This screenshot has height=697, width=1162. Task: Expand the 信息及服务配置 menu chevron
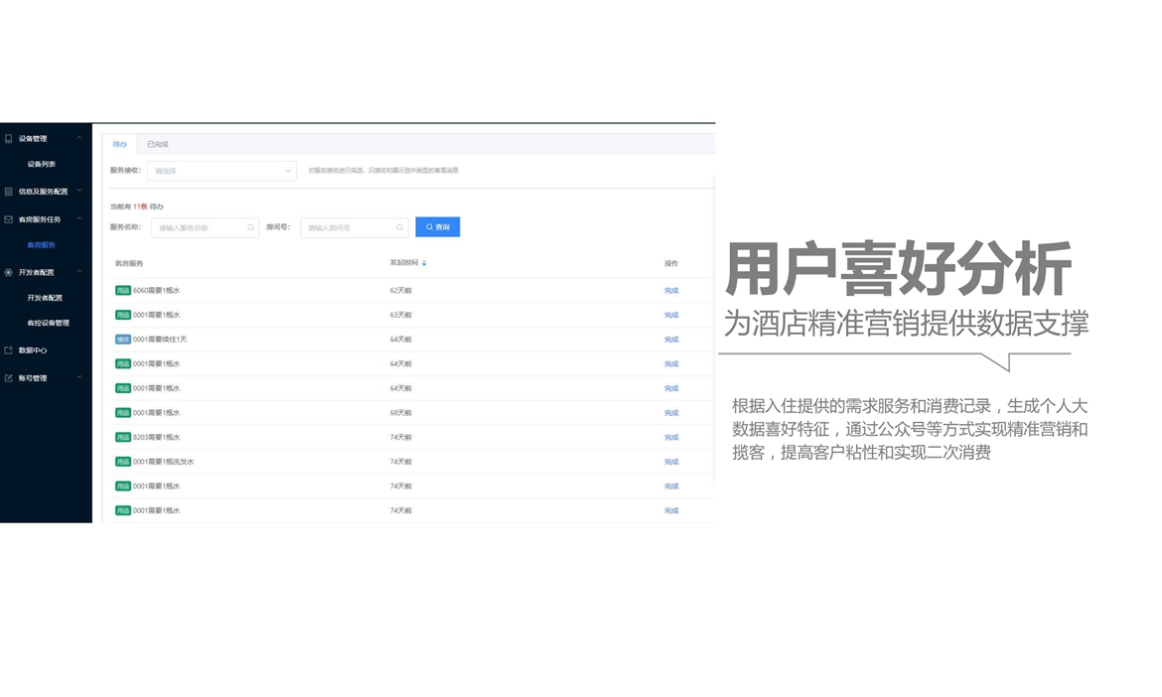click(79, 191)
